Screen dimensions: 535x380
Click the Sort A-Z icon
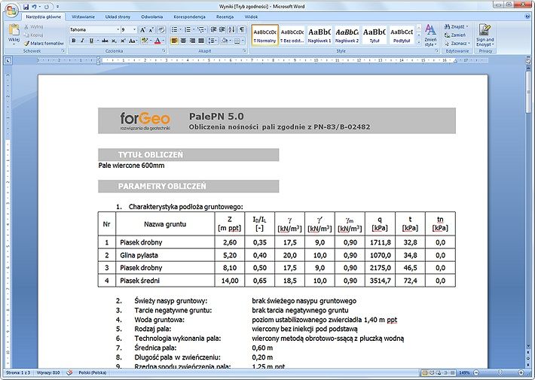(231, 29)
